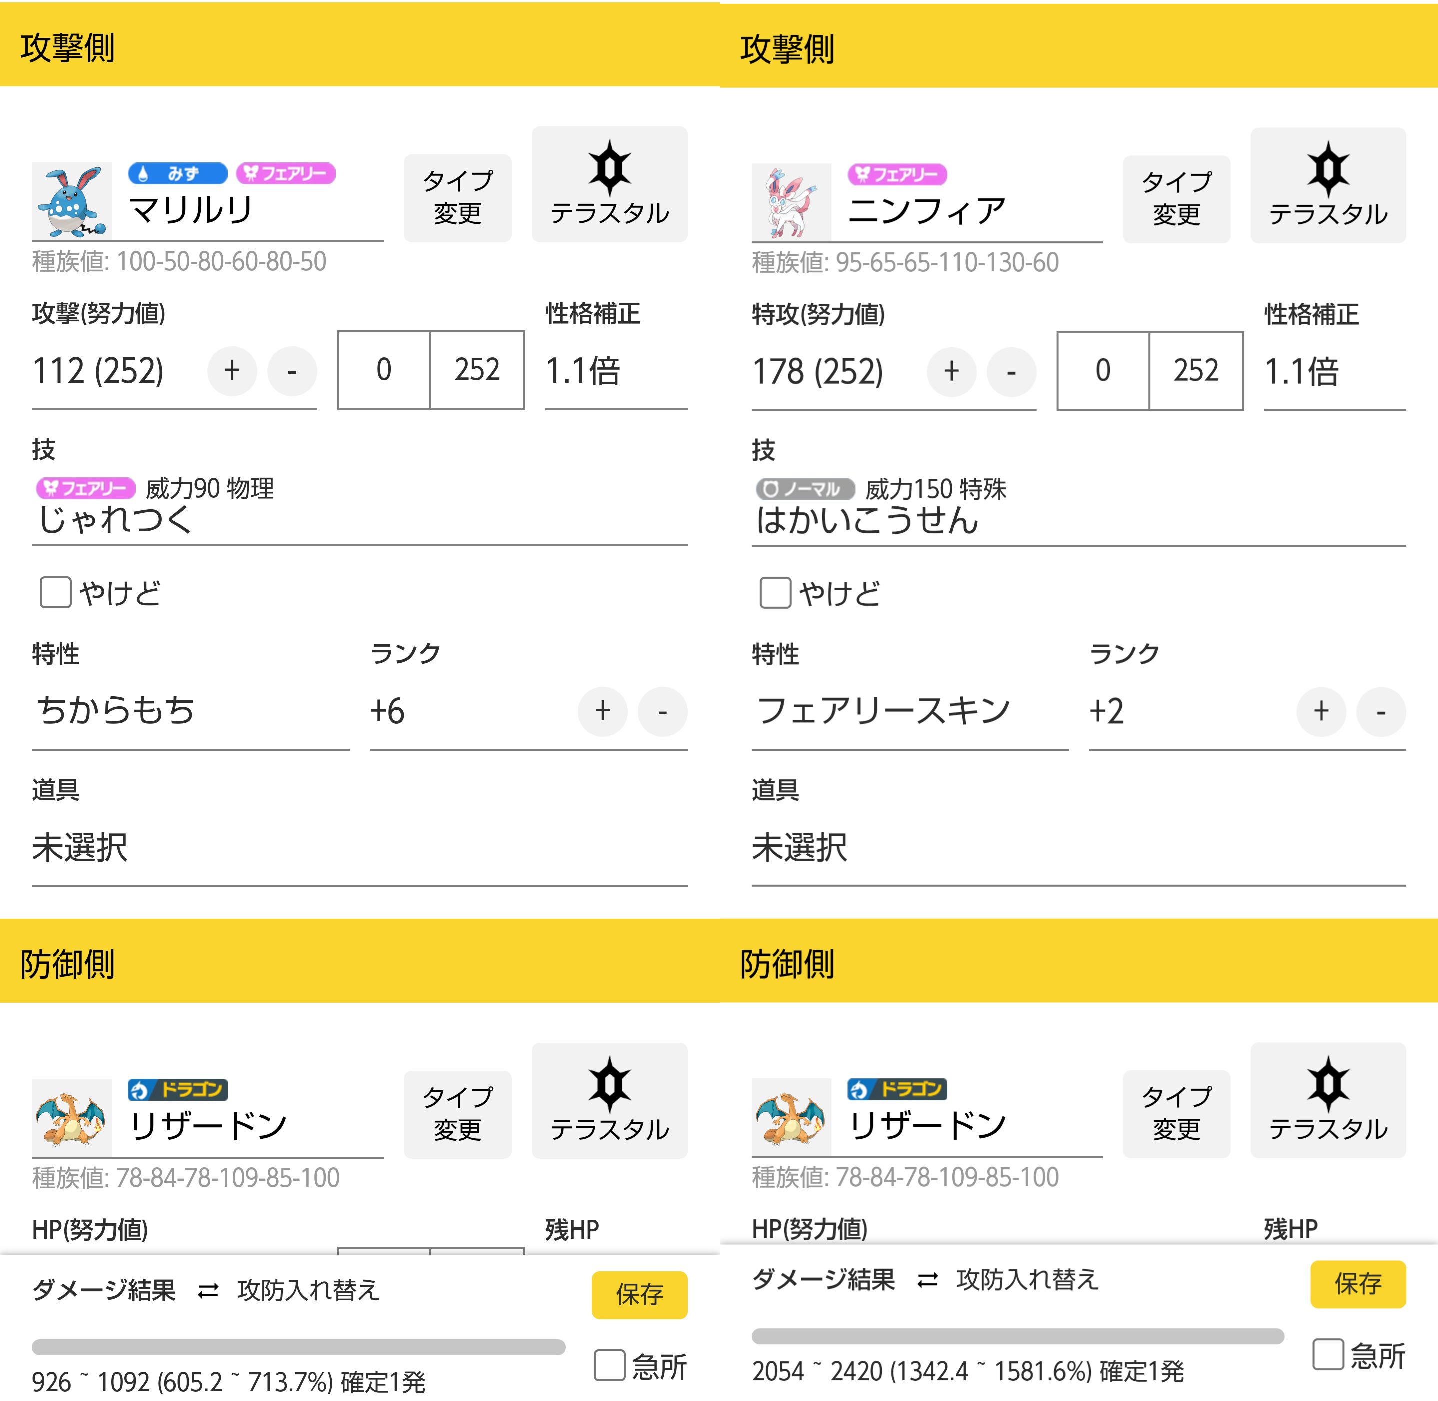Open Sylveon's はかいこうせん move selector

coord(1078,519)
